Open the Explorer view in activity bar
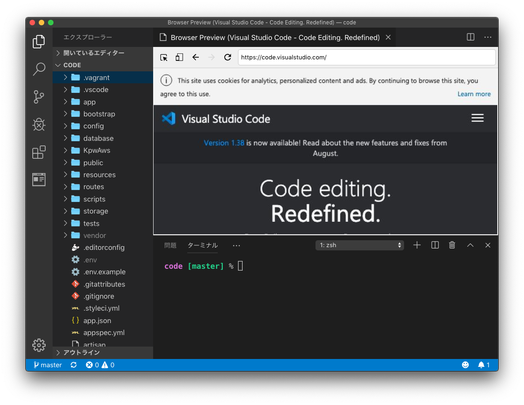Screen dimensions: 524x405 (39, 41)
